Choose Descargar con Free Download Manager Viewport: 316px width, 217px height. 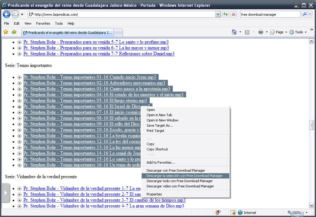click(x=176, y=170)
